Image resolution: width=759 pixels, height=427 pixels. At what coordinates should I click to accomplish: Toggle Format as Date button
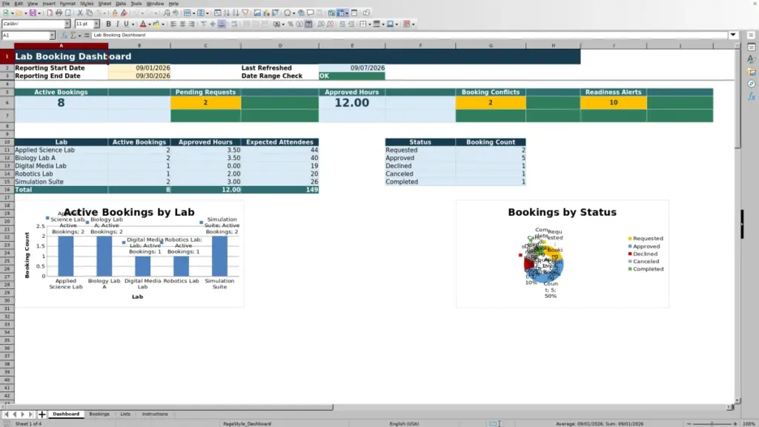coord(308,24)
